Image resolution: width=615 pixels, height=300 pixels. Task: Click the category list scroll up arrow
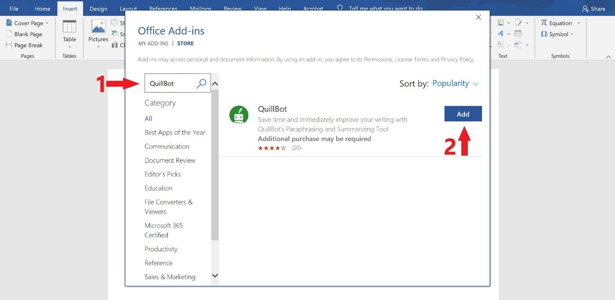coord(215,84)
